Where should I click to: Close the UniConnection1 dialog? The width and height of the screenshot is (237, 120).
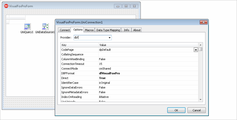coord(203,22)
